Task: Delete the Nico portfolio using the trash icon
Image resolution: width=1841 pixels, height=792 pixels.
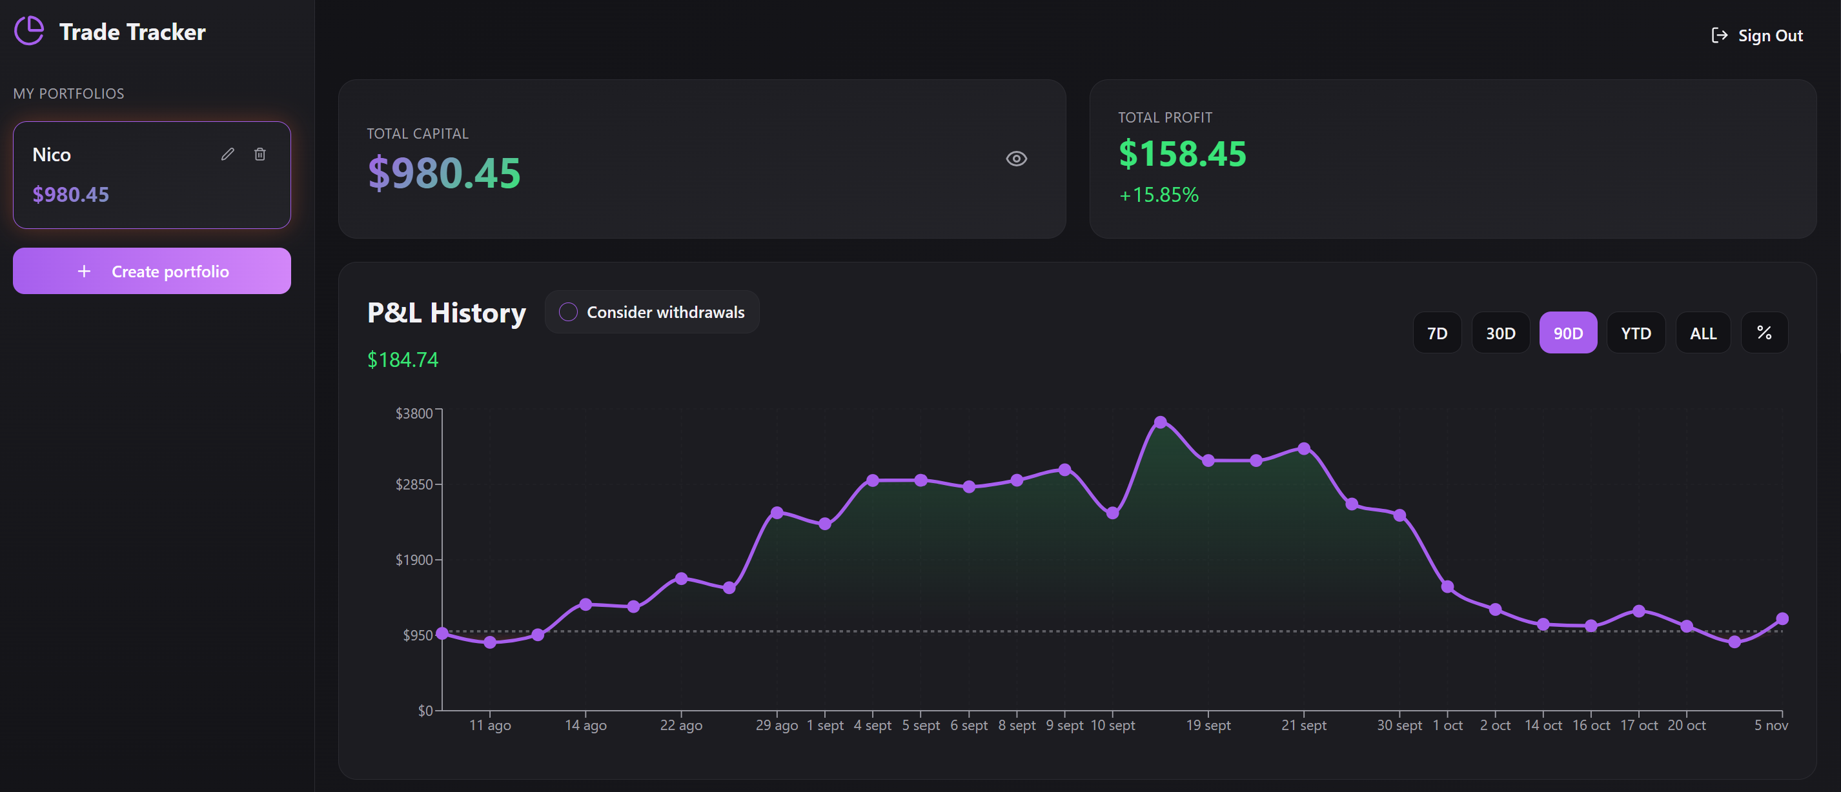Action: pos(259,153)
